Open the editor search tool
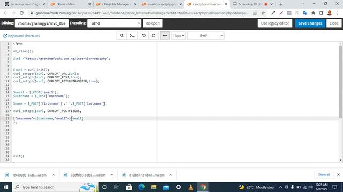This screenshot has height=192, width=343. tap(122, 36)
